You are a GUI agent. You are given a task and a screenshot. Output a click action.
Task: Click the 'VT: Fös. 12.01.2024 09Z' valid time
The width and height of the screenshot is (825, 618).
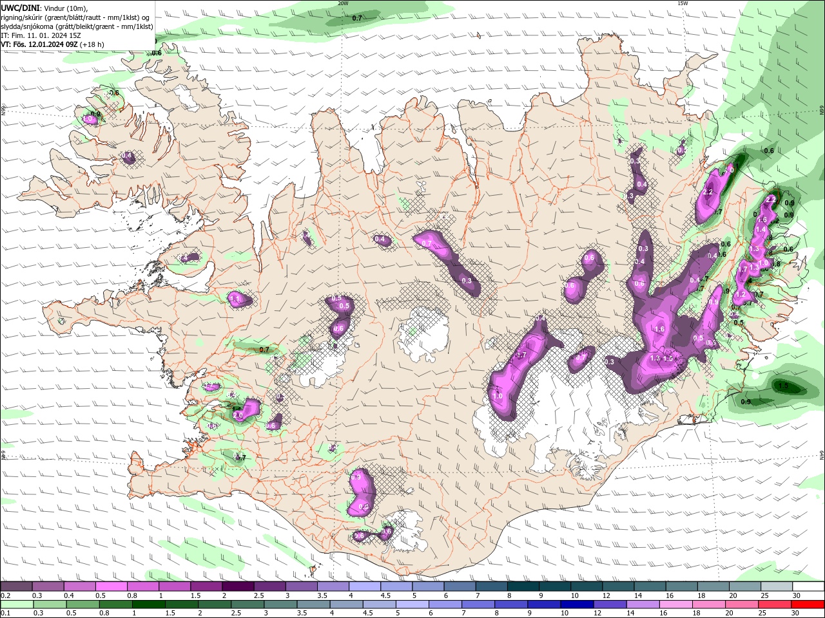39,44
